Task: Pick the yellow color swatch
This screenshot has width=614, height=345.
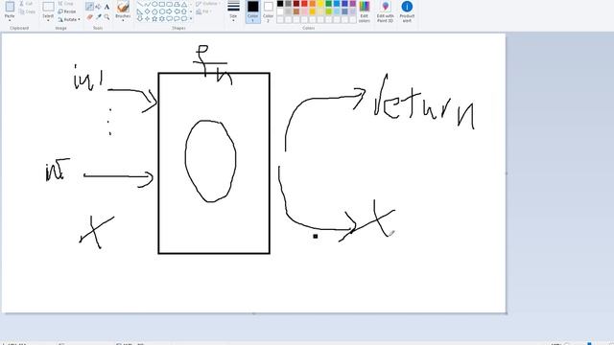Action: pos(320,4)
